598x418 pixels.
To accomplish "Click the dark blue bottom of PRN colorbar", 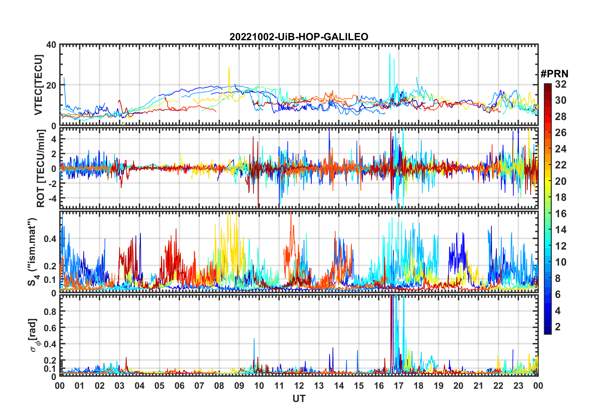I will (548, 330).
